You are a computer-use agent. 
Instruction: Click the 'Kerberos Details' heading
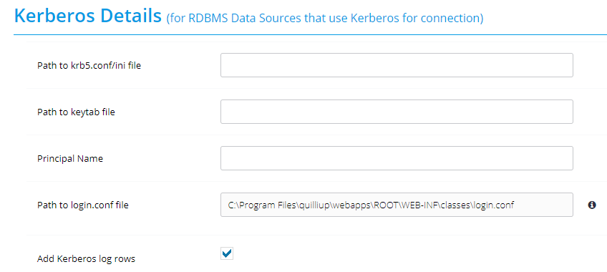pos(88,16)
